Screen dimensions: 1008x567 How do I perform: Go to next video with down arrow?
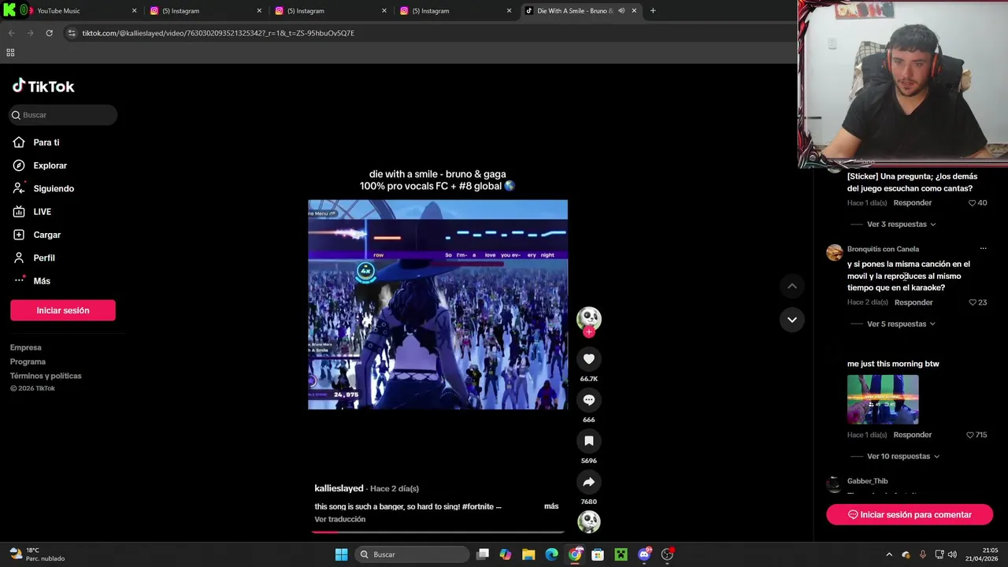click(792, 320)
